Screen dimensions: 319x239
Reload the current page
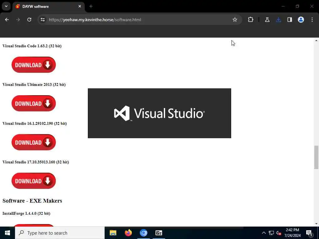point(29,20)
